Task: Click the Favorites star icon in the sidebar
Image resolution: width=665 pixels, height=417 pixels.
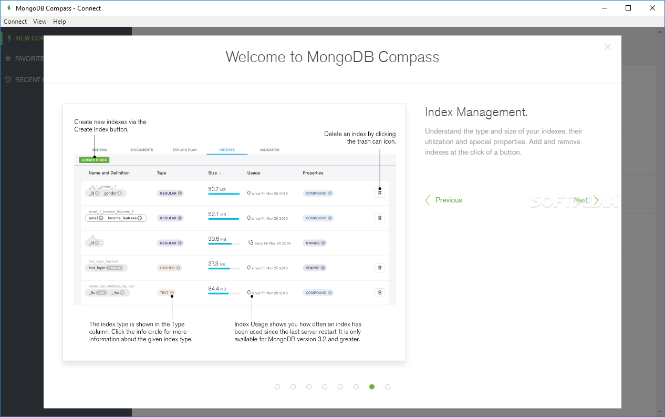Action: tap(8, 58)
